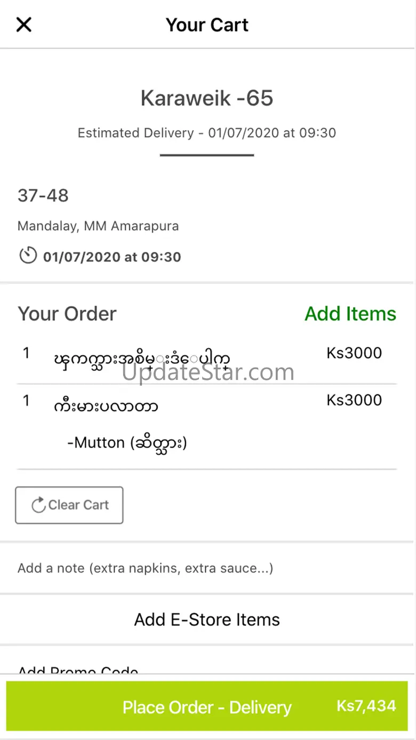This screenshot has height=740, width=416.
Task: Click the Mandalay, MM Amarapura location text
Action: tap(98, 226)
